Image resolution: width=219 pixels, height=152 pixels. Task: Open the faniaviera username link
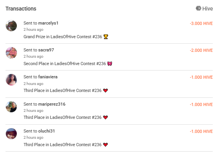[48, 77]
